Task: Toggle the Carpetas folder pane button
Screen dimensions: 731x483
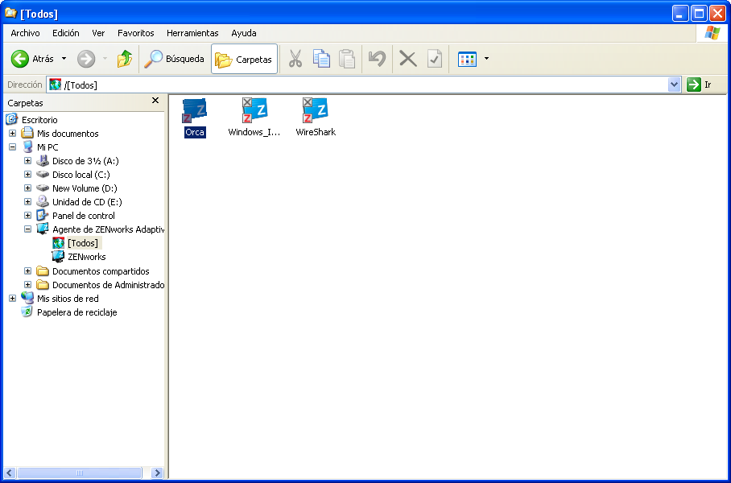Action: pos(244,59)
